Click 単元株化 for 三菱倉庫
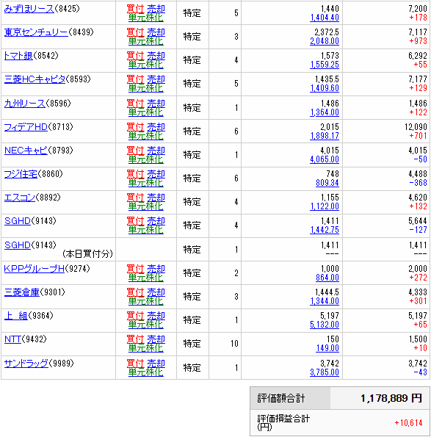431x437 pixels. 145,301
